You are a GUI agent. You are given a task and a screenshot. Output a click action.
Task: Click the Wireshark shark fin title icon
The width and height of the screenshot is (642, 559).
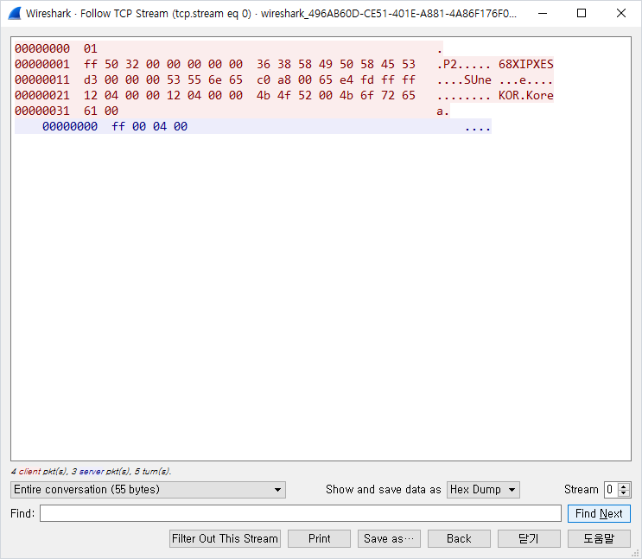pos(15,14)
